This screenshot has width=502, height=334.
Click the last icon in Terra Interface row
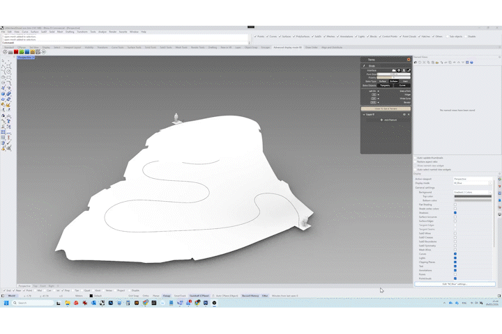pos(409,70)
